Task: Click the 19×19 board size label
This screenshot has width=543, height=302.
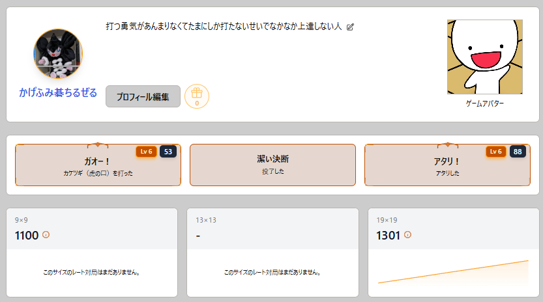Action: pyautogui.click(x=387, y=220)
